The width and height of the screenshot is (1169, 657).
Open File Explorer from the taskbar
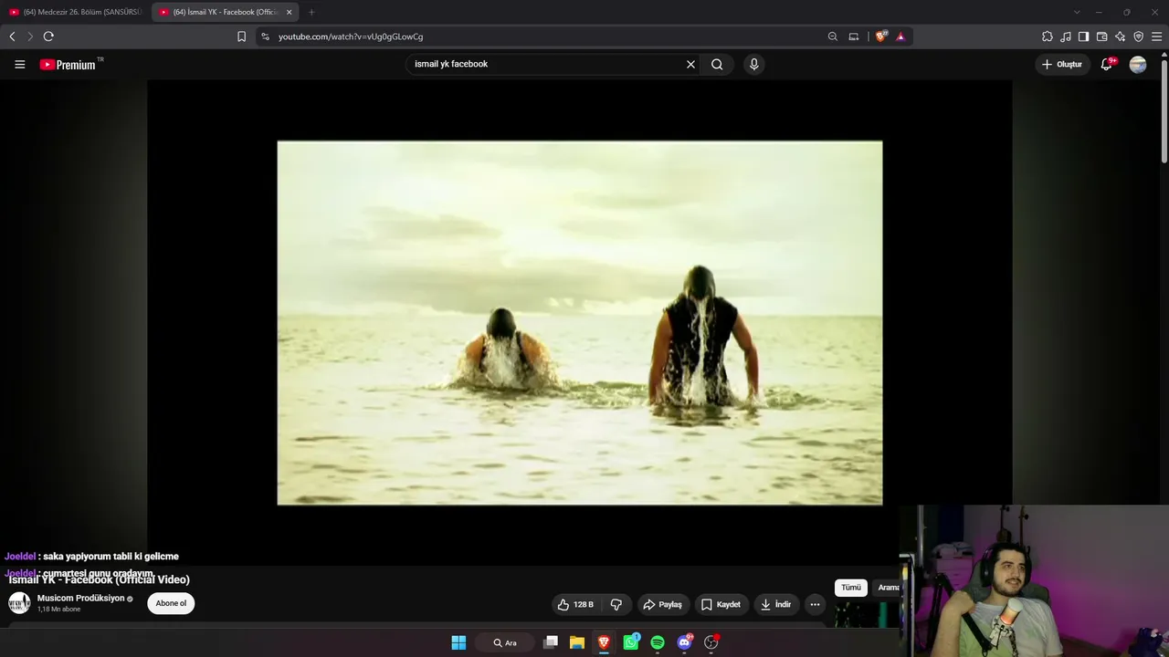click(577, 642)
